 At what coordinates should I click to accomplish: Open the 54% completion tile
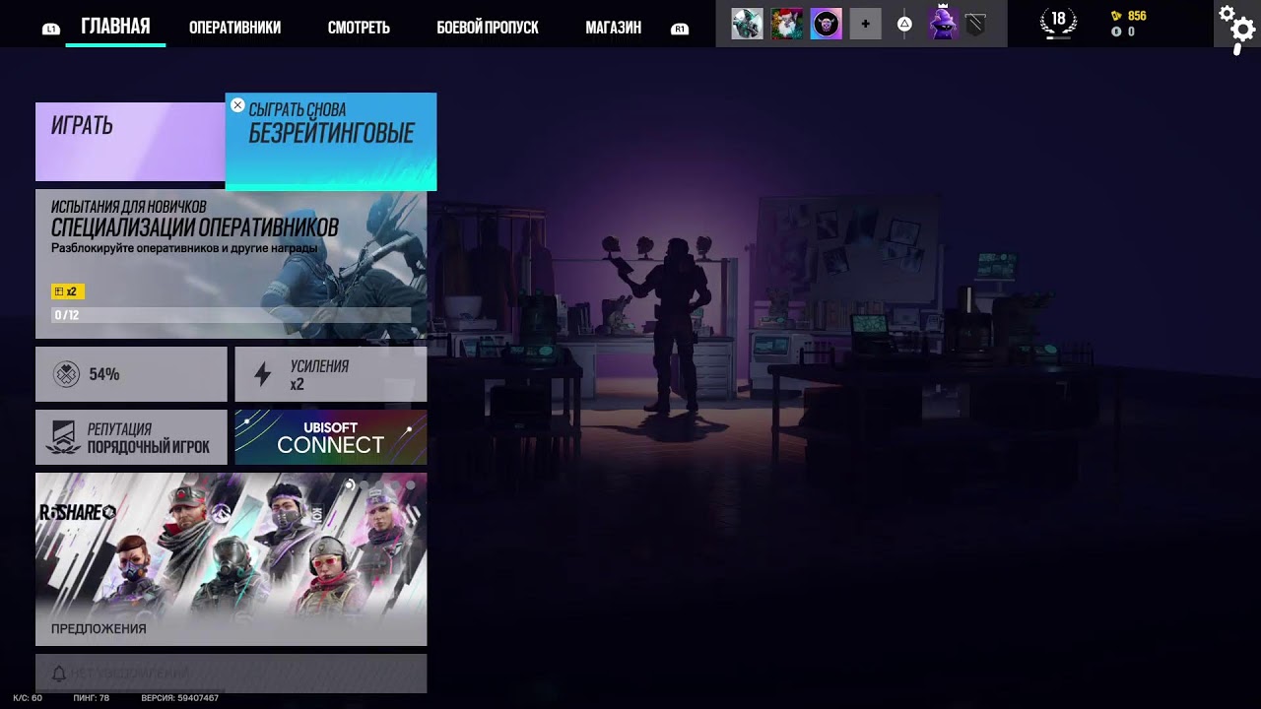tap(131, 374)
